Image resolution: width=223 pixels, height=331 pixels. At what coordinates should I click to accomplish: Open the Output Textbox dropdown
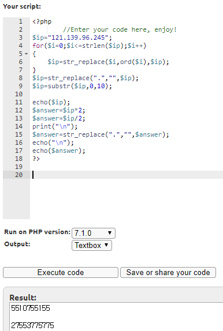tap(92, 245)
